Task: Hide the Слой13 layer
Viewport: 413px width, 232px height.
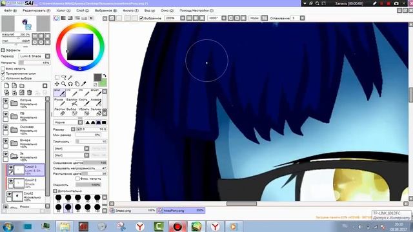Action: 11,167
